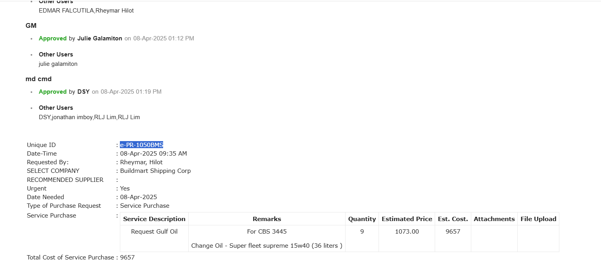601x263 pixels.
Task: Click the Rheymar, Hilot requester value
Action: click(x=141, y=162)
